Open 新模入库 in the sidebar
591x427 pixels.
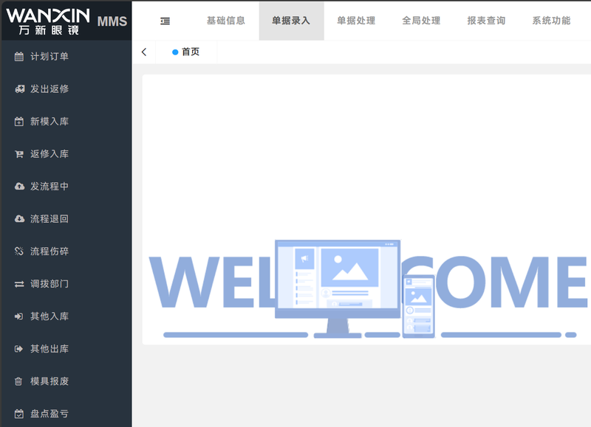[66, 122]
